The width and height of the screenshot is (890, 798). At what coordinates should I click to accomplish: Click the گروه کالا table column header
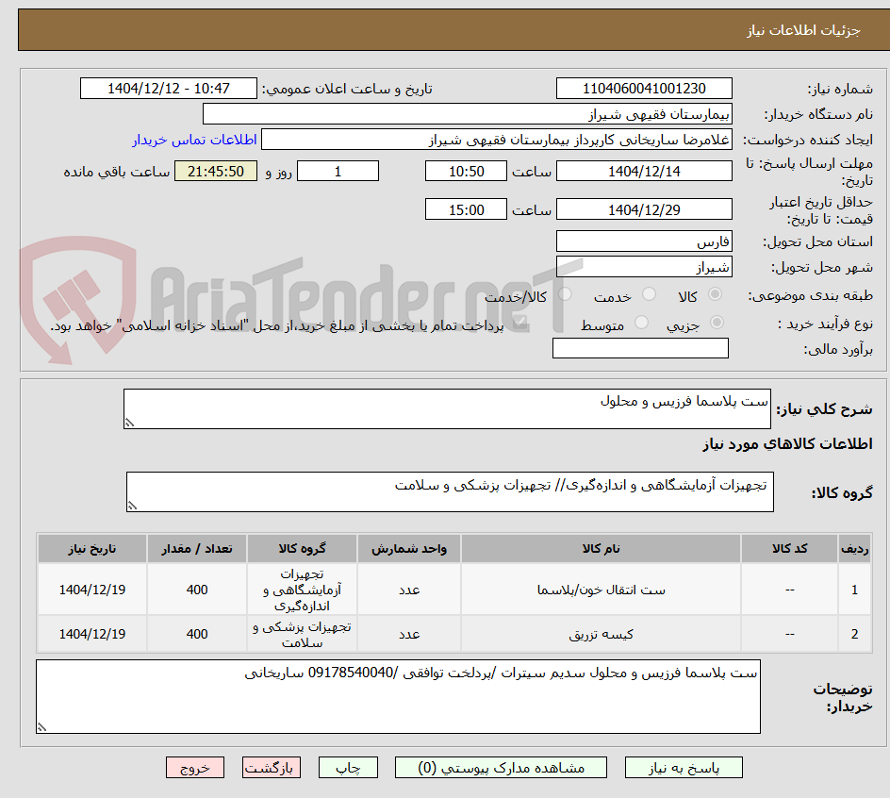point(302,549)
